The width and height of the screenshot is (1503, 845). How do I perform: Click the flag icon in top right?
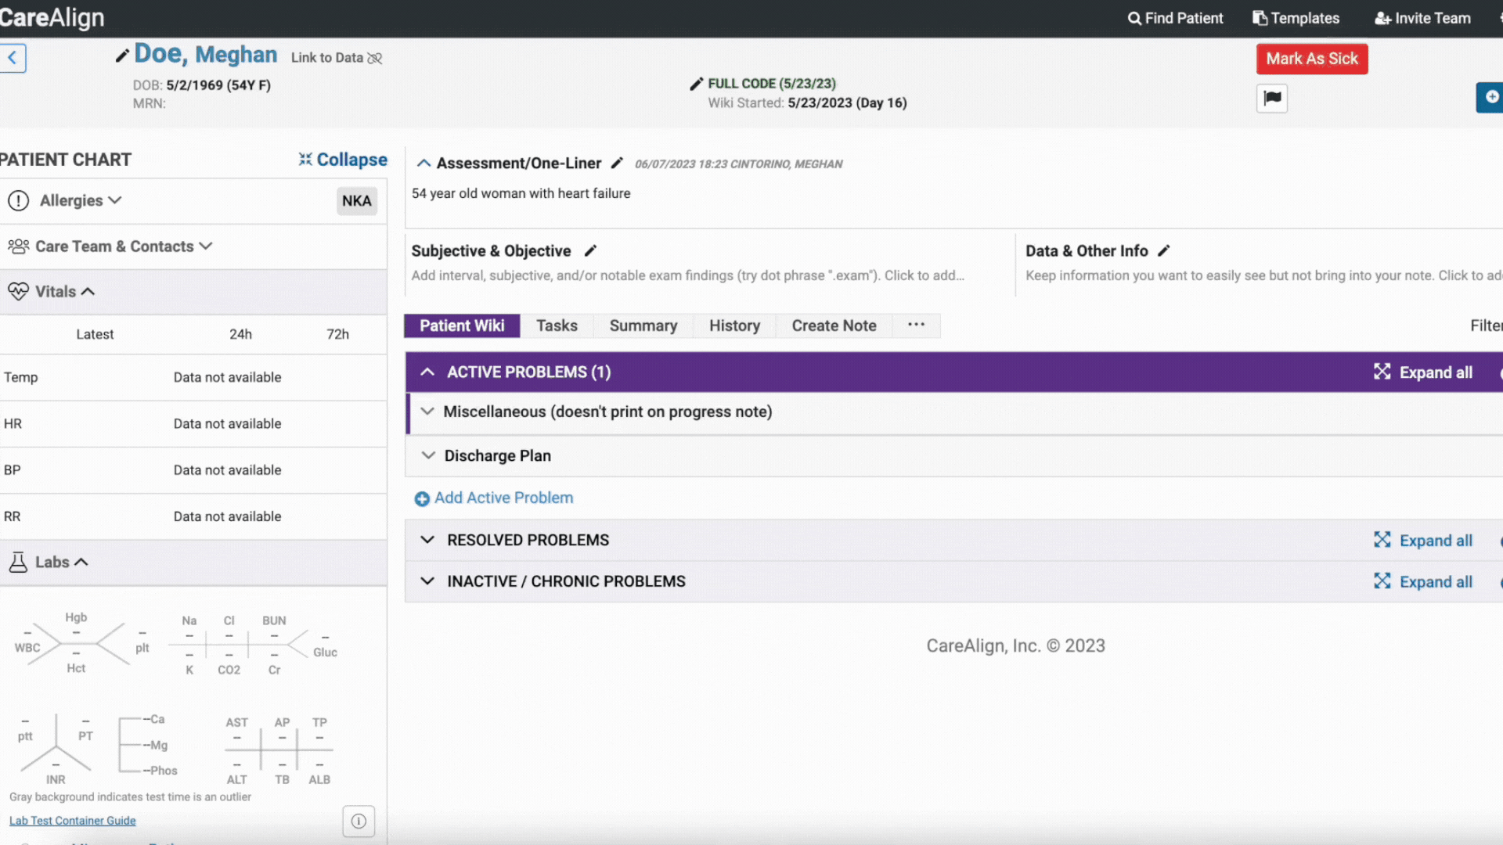1272,98
